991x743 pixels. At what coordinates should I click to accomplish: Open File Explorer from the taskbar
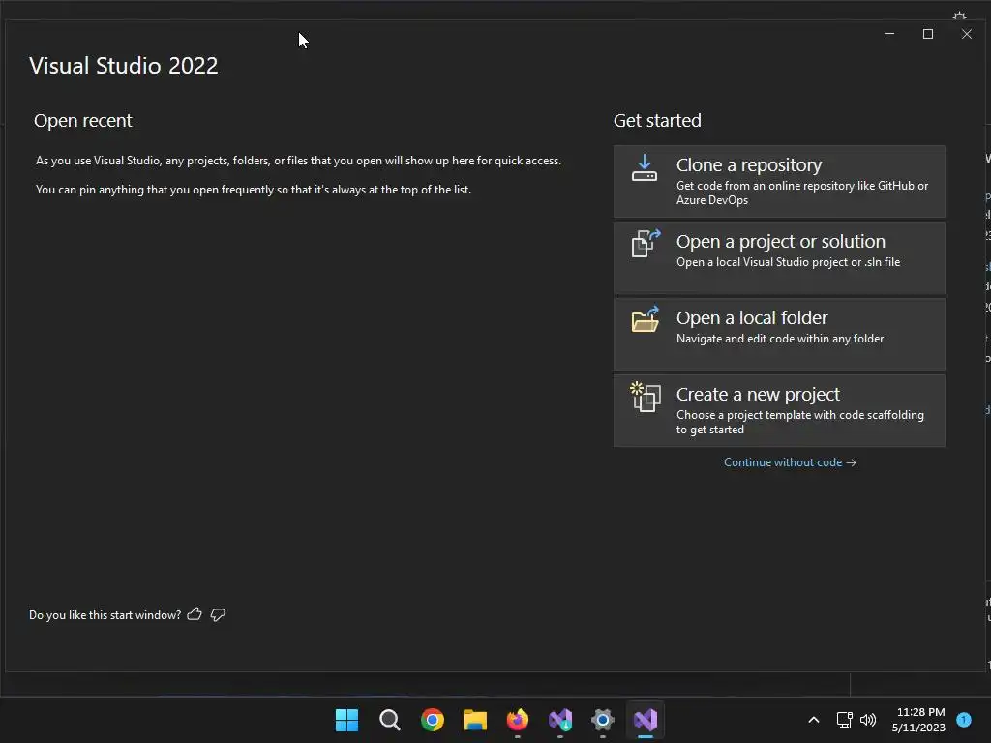[x=474, y=720]
